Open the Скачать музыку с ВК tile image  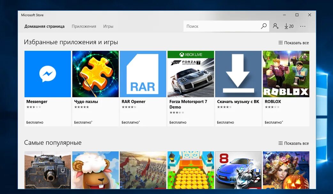coord(238,74)
